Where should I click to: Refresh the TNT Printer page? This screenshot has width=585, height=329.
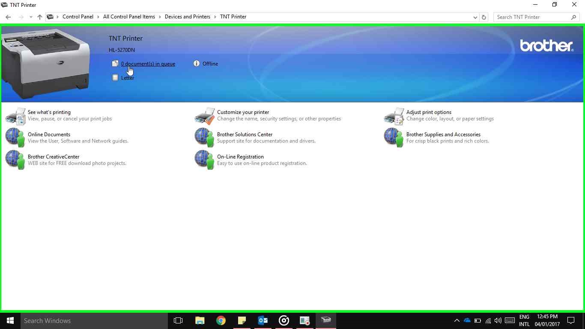[x=484, y=17]
